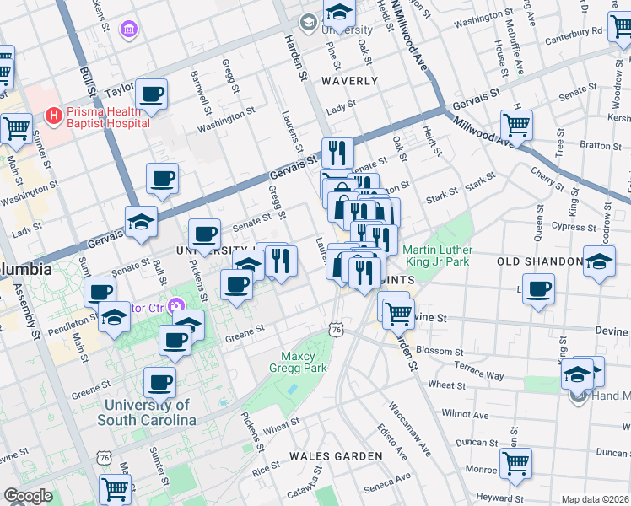The image size is (631, 506).
Task: Open the shopping cart marker on Devine St
Action: tap(398, 317)
